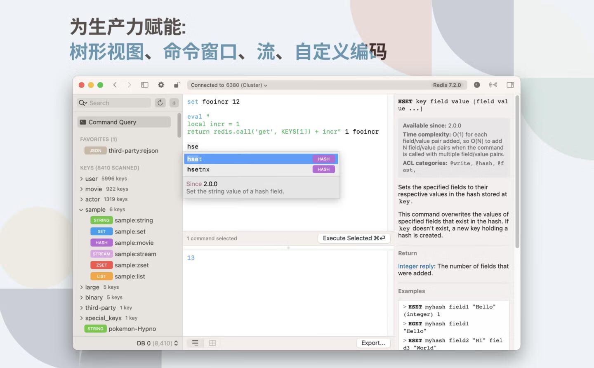
Task: Click the pub/sub broadcast icon
Action: (x=493, y=85)
